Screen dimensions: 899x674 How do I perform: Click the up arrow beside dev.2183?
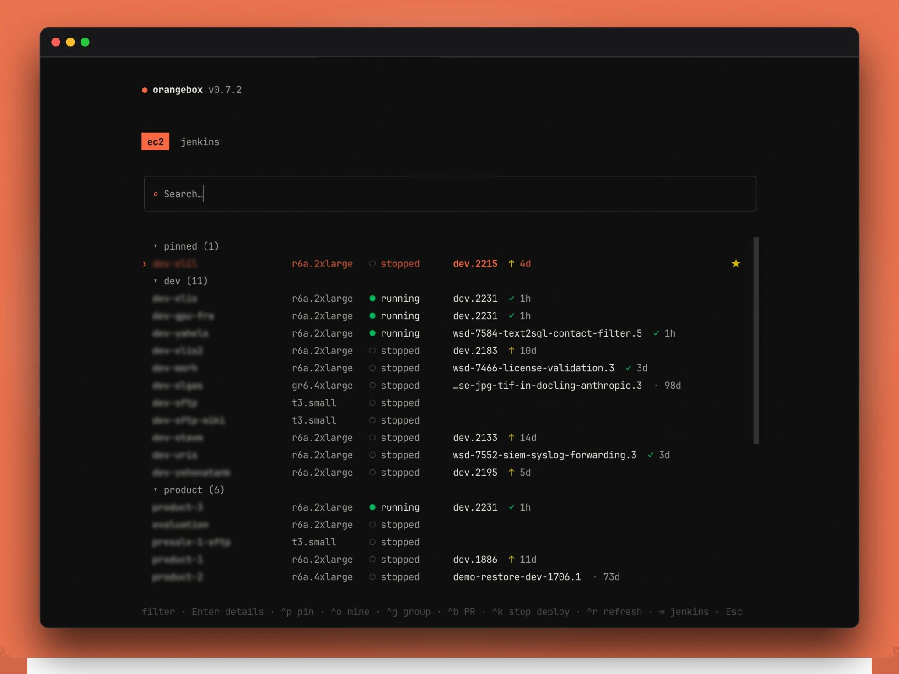coord(511,351)
